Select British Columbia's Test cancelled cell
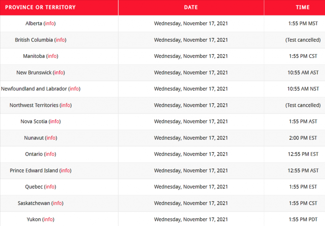Viewport: 325px width, 226px height. [303, 40]
